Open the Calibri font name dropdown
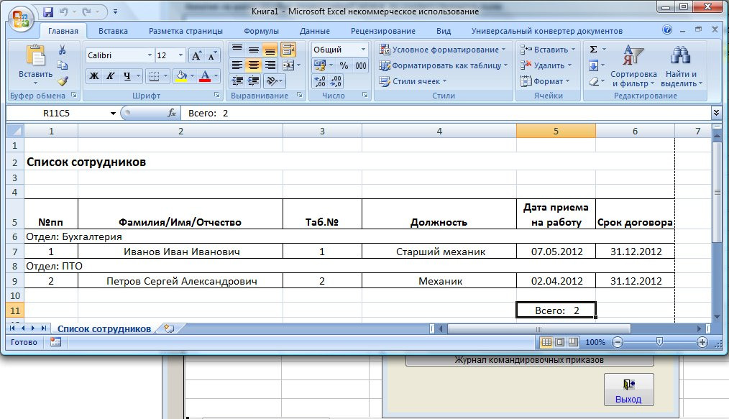The width and height of the screenshot is (729, 419). coord(150,56)
